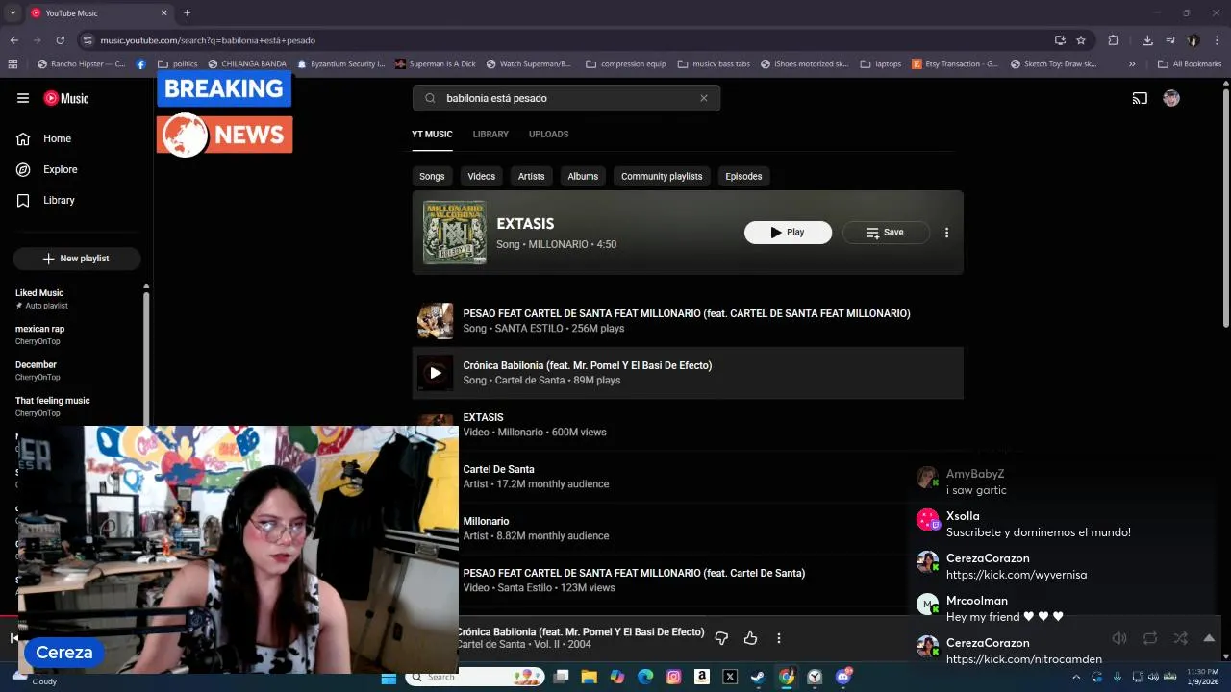Open more actions in player bar

(779, 638)
